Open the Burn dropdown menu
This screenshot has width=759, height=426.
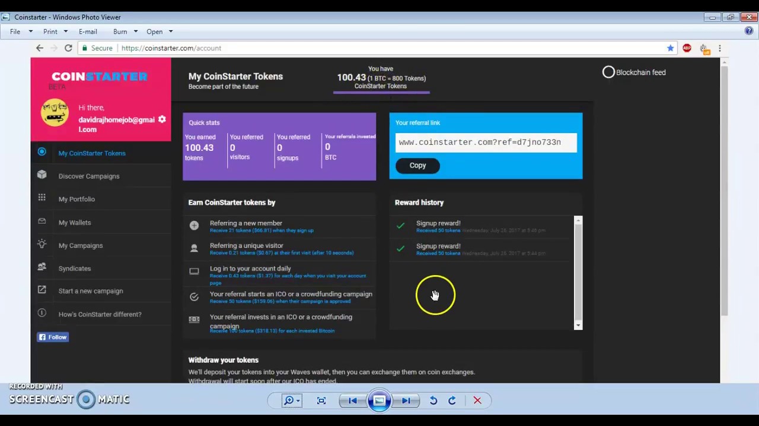pos(125,31)
